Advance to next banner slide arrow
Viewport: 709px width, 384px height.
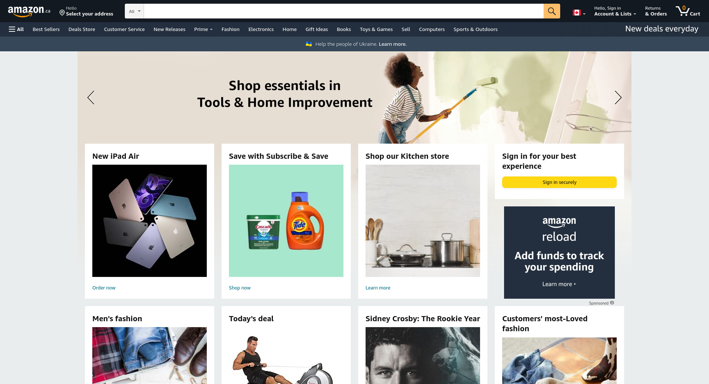coord(618,97)
